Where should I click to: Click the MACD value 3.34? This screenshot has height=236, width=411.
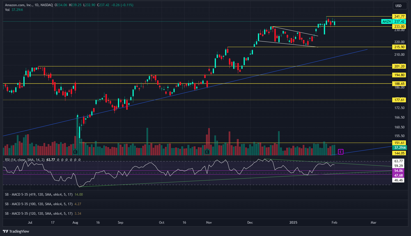78,214
